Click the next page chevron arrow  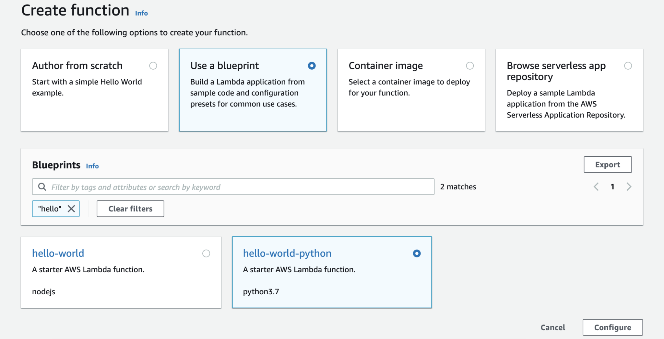point(629,186)
